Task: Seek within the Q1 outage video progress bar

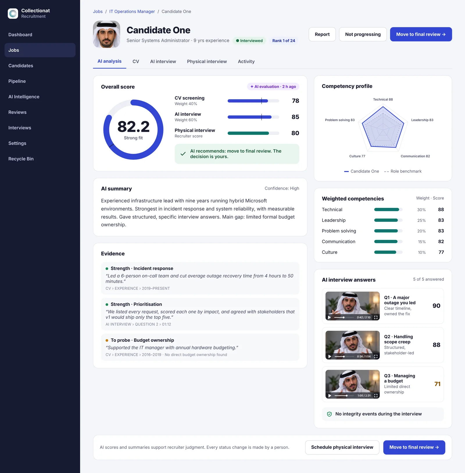Action: (x=344, y=317)
